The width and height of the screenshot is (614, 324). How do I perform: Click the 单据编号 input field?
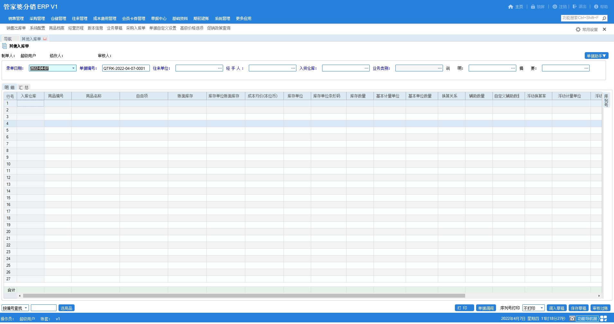(x=126, y=68)
